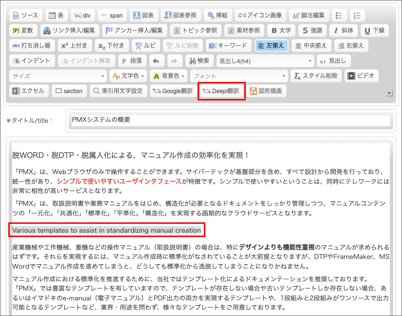The width and height of the screenshot is (402, 316).
Task: Toggle 強調 emphasis formatting
Action: (x=312, y=31)
